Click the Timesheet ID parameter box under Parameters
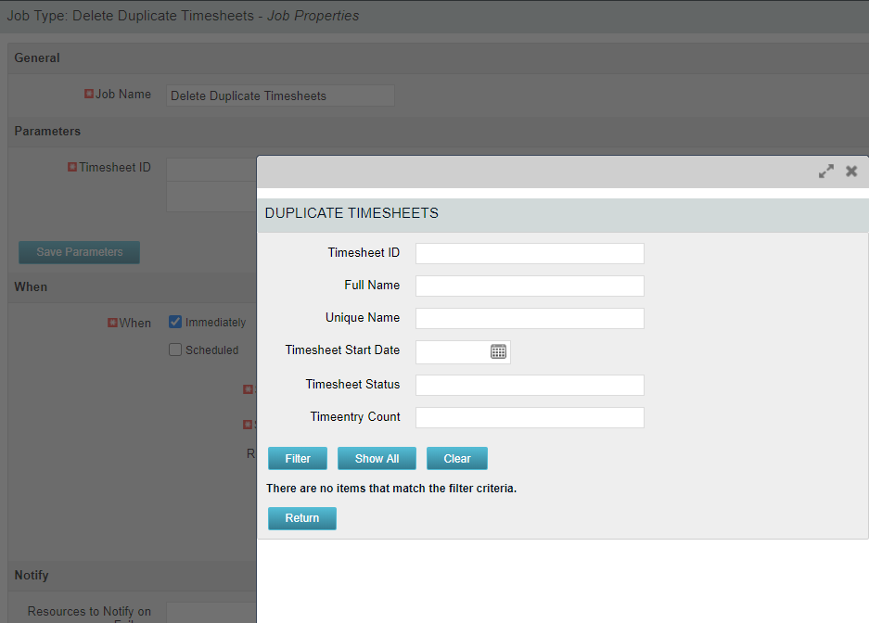The height and width of the screenshot is (623, 869). point(211,169)
